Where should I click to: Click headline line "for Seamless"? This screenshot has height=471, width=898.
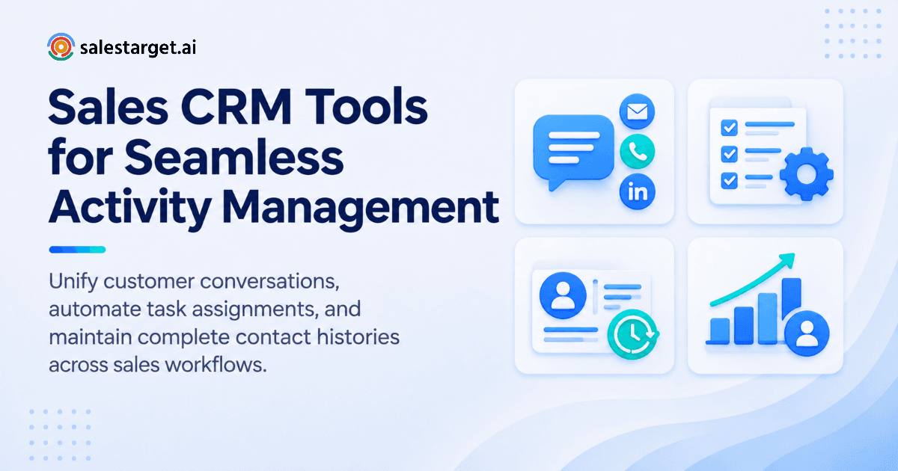(x=196, y=158)
